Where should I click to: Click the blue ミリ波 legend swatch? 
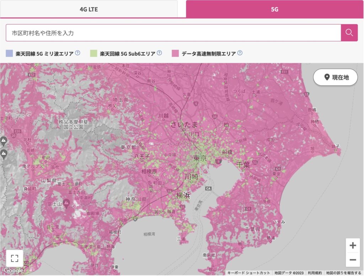[9, 53]
